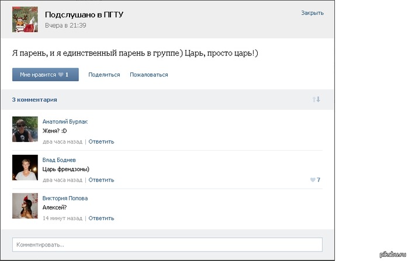Viewport: 409px width, 261px height.
Task: Reply to Анатолий Бурлак's comment with Ответить
Action: [x=101, y=141]
